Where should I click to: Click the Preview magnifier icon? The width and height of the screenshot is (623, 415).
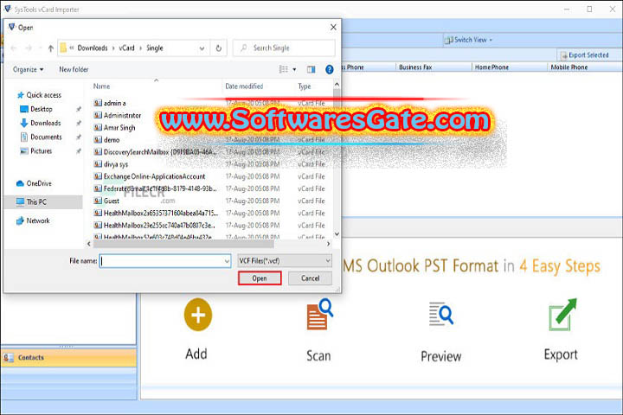click(441, 314)
